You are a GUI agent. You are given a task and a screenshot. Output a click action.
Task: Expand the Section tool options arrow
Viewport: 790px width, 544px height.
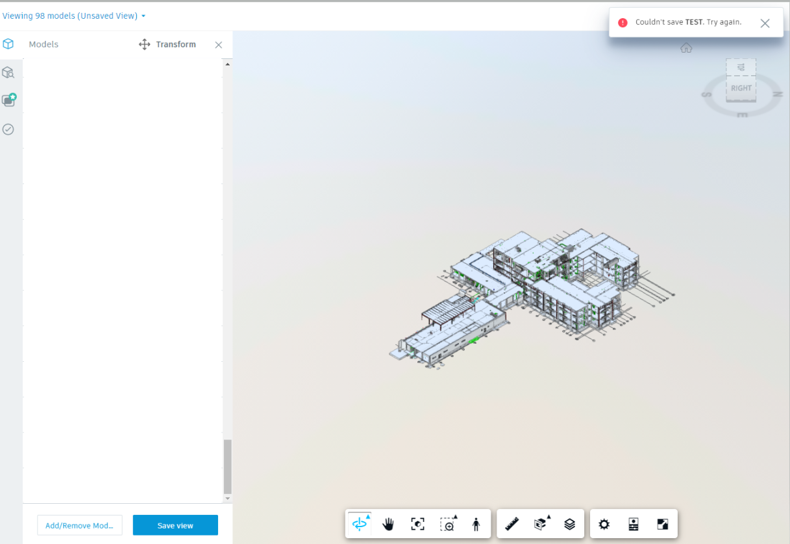(x=548, y=515)
